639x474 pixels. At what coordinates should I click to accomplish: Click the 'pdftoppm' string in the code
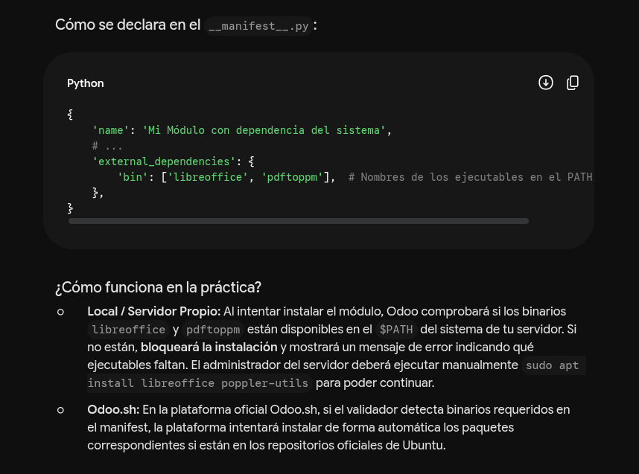[x=292, y=177]
